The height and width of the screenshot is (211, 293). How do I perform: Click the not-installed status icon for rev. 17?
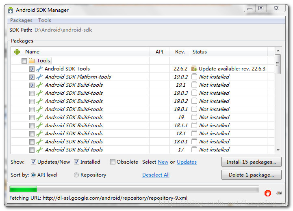pyautogui.click(x=194, y=149)
